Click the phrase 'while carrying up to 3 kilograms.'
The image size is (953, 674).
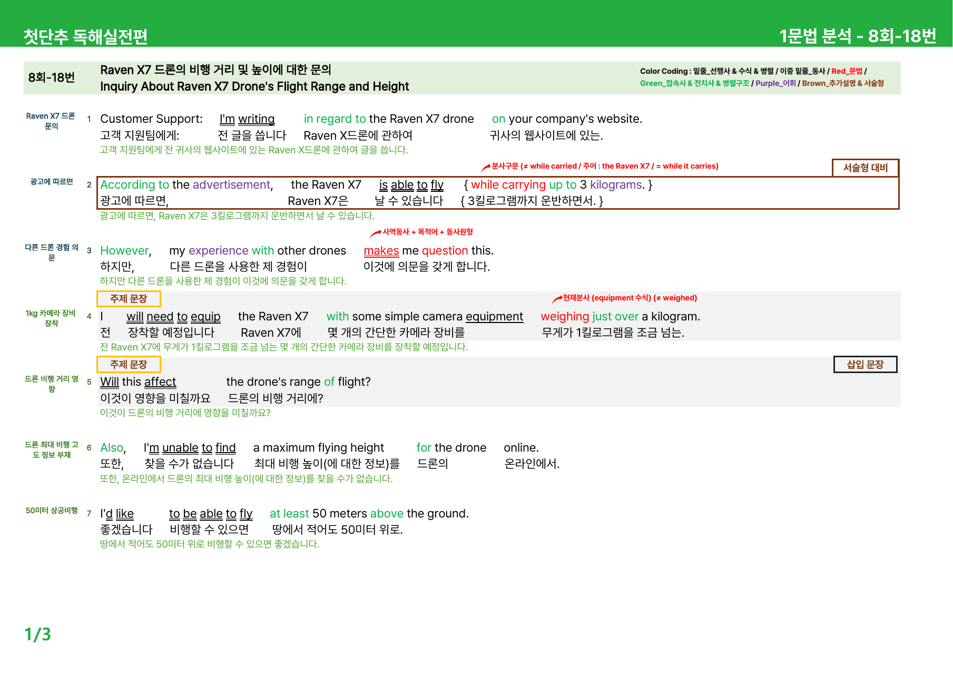click(558, 185)
